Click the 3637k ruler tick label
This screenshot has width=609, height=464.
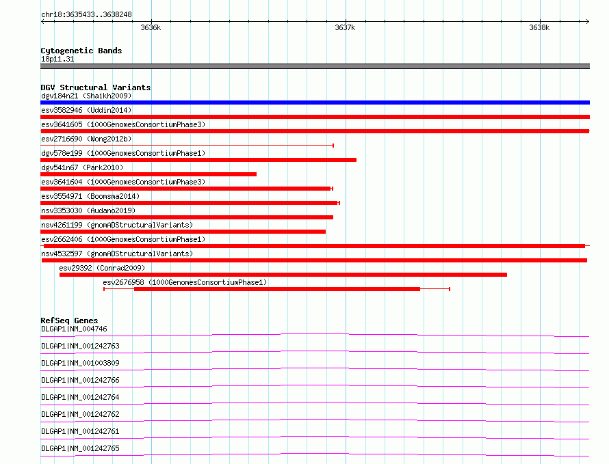point(345,27)
